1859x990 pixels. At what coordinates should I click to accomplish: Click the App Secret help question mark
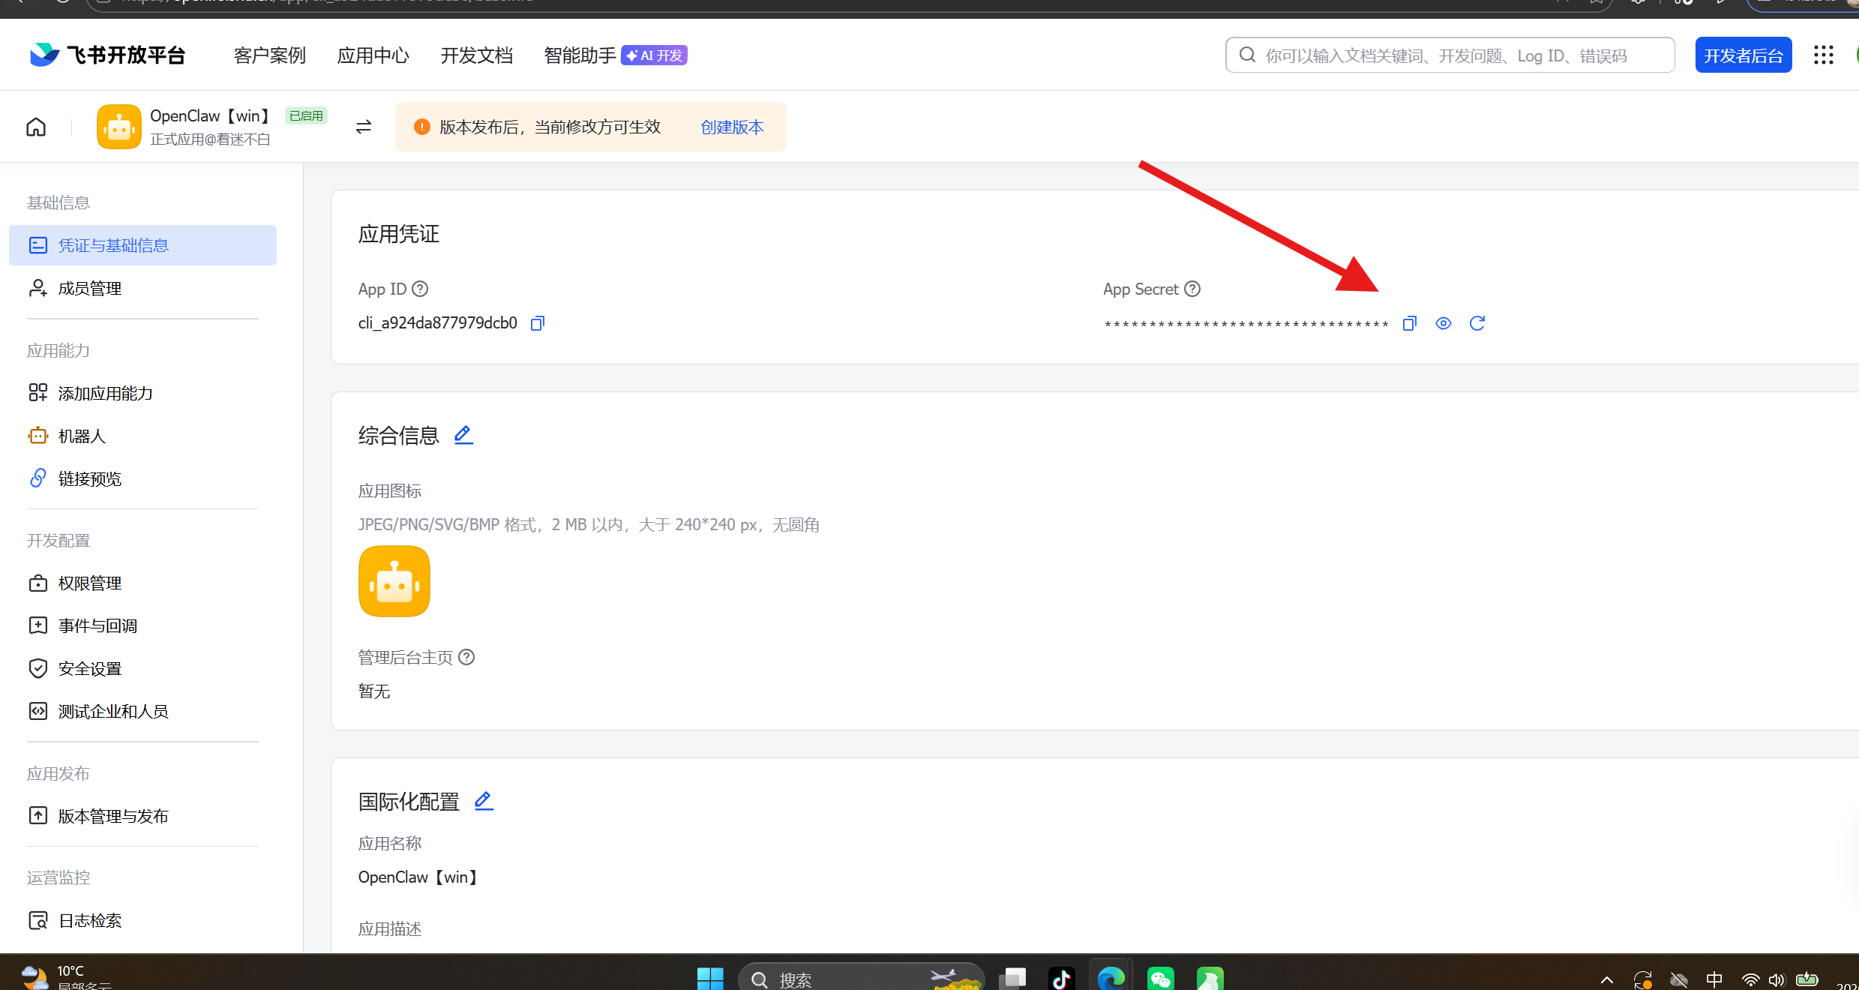[x=1192, y=289]
